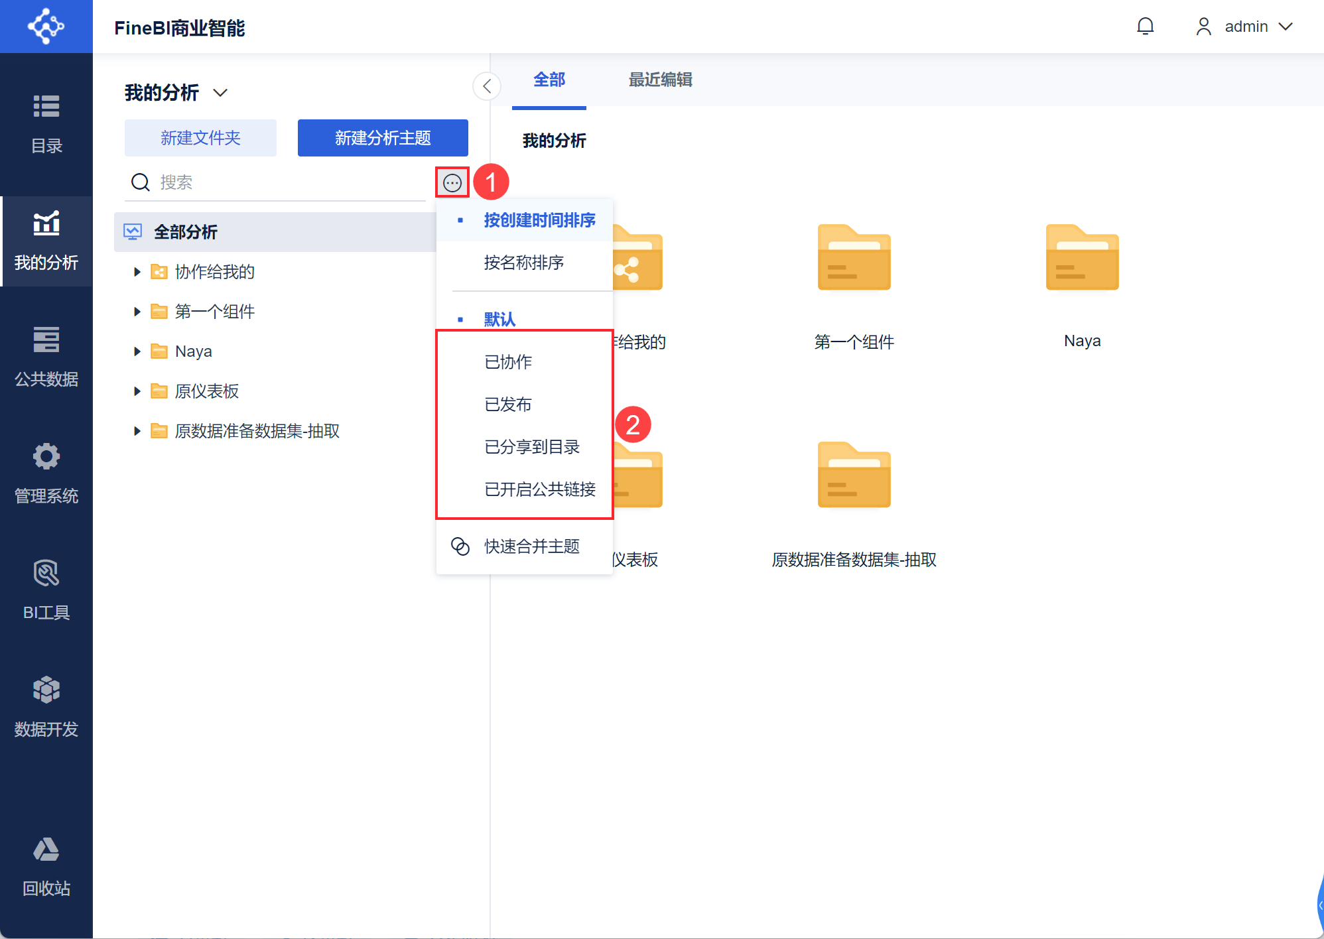Image resolution: width=1324 pixels, height=939 pixels.
Task: Select Naya tree label
Action: (194, 351)
